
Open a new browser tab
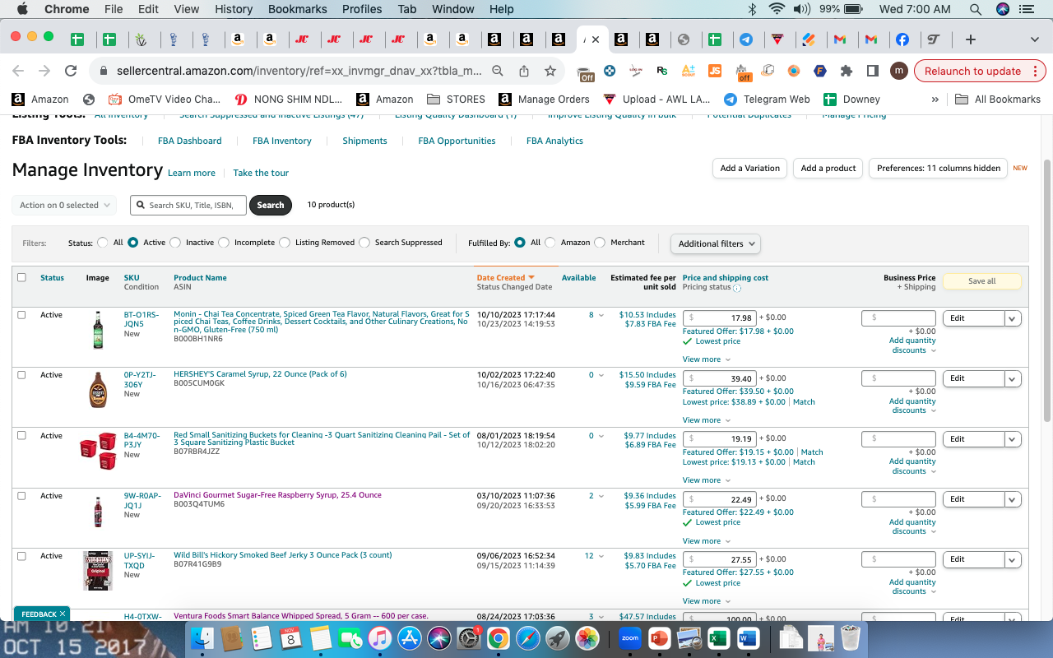click(x=971, y=39)
